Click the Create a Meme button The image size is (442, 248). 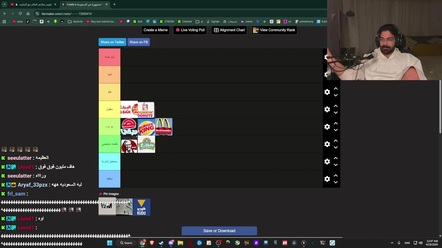(155, 30)
